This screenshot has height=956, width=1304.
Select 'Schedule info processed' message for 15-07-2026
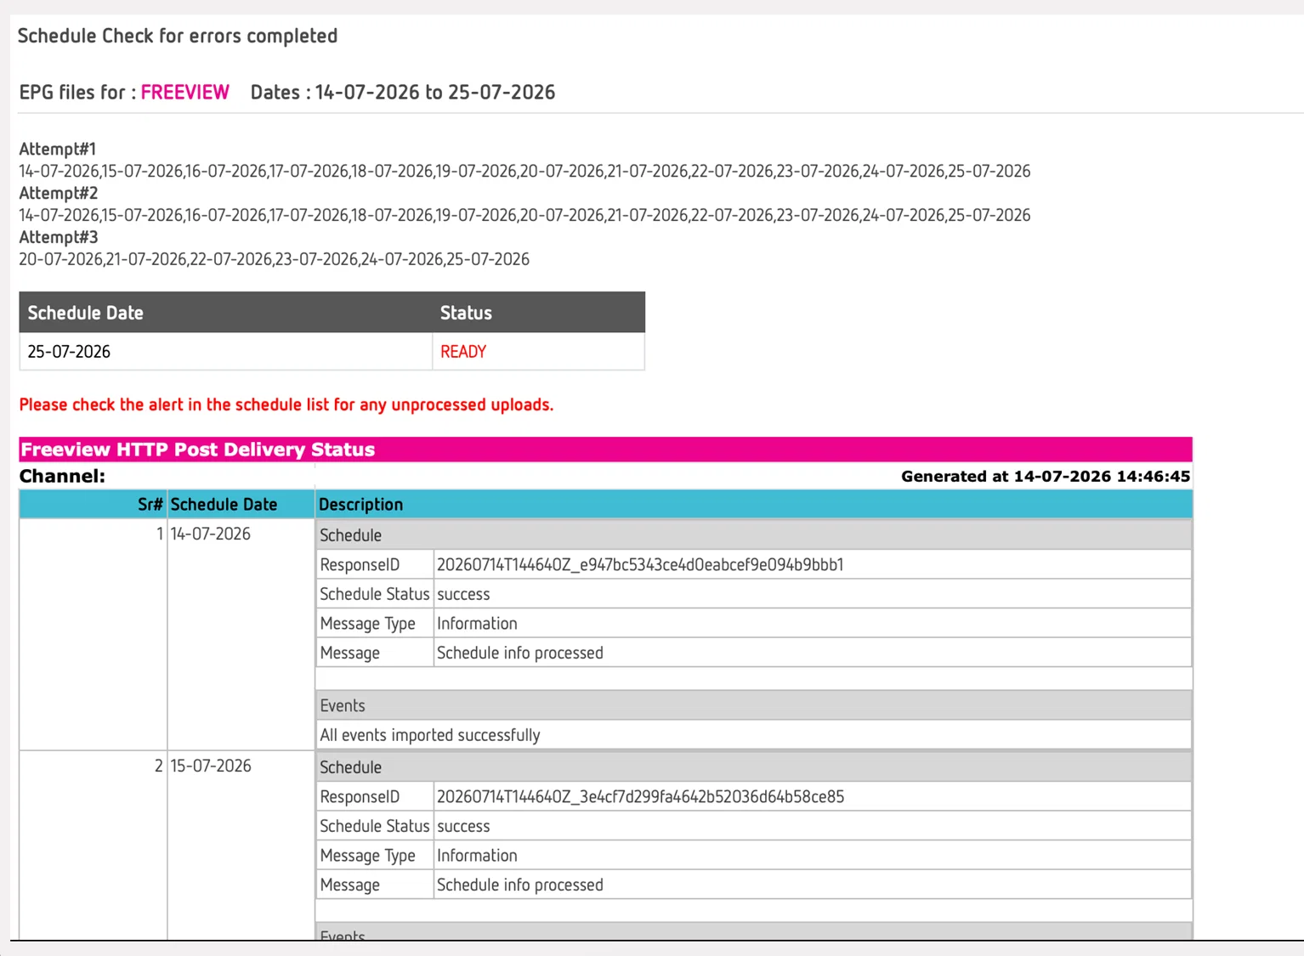[520, 885]
